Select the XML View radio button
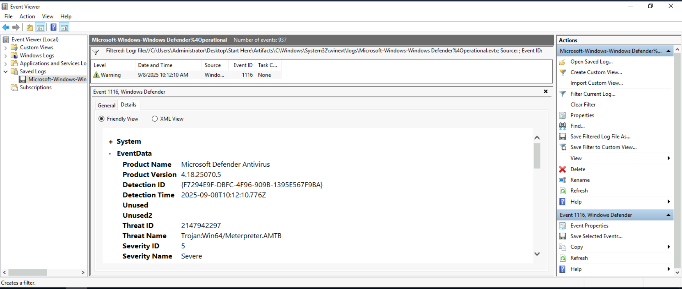Viewport: 682px width, 289px height. tap(155, 119)
